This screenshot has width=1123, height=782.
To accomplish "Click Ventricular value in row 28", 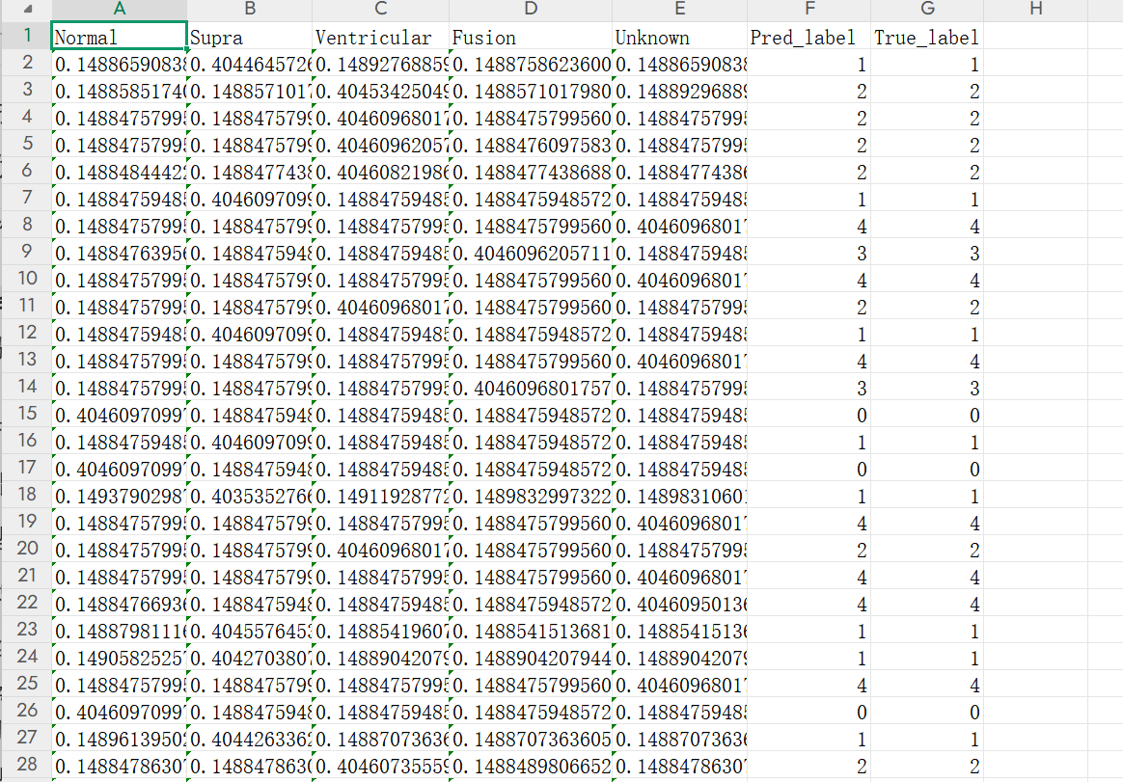I will 381,767.
